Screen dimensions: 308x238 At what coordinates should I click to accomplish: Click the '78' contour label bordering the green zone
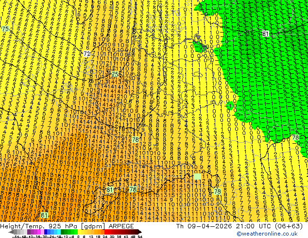pos(295,137)
